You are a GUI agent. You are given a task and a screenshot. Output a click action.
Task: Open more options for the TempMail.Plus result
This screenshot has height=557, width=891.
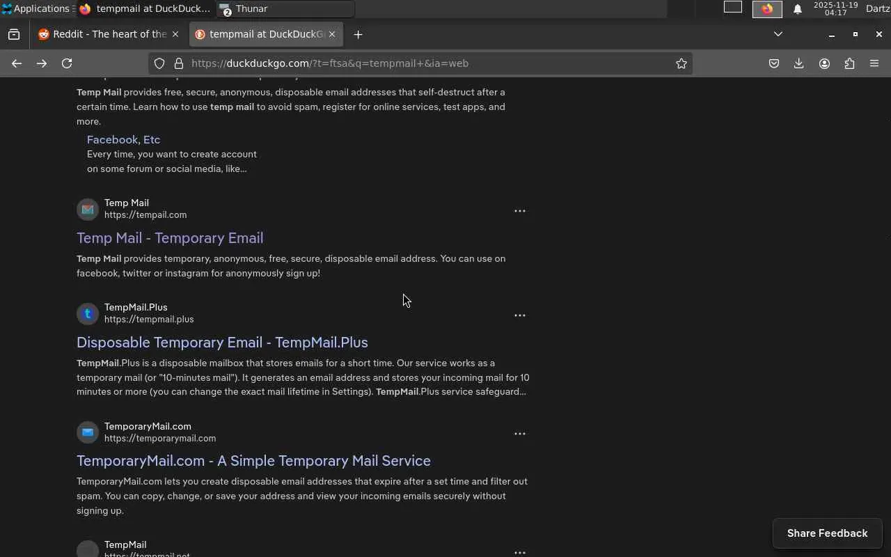tap(520, 315)
